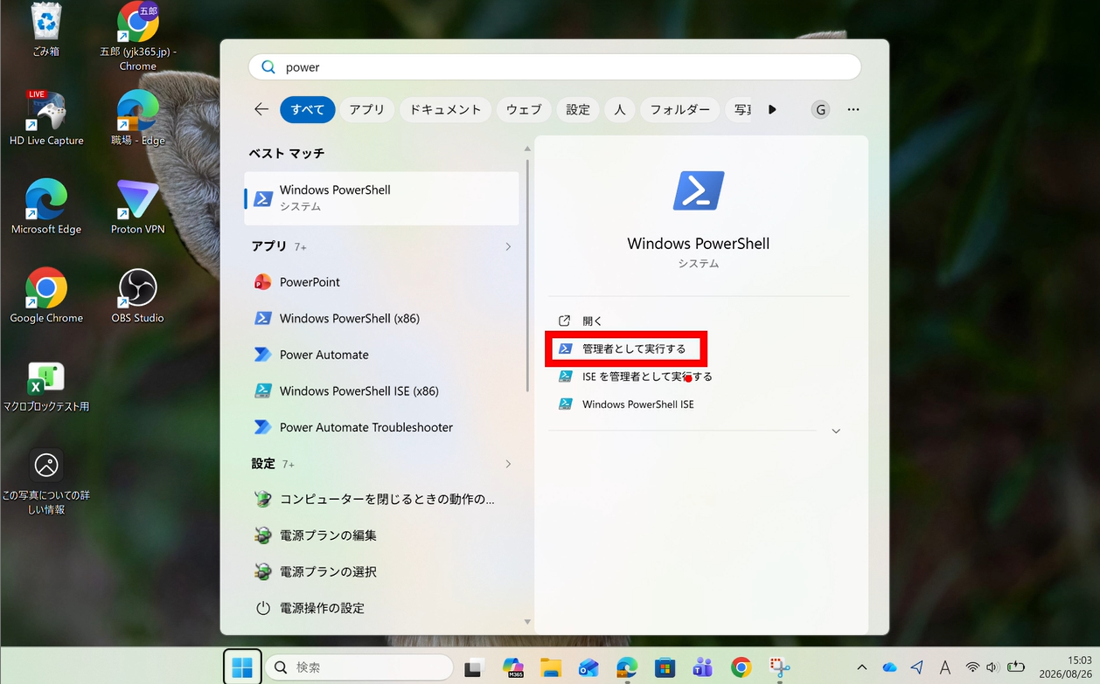Open the OBS Studio desktop icon
This screenshot has height=684, width=1100.
(137, 295)
